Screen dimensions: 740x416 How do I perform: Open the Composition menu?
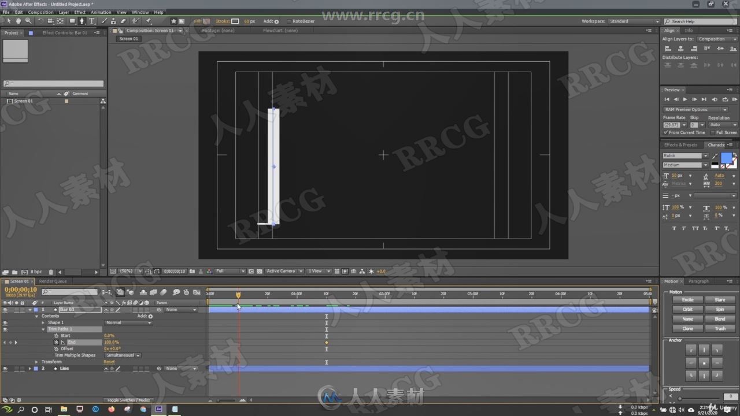click(40, 12)
